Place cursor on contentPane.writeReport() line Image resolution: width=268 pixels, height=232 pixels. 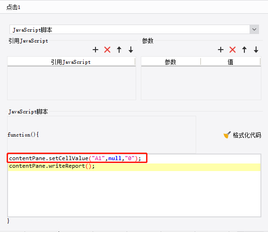[52, 166]
